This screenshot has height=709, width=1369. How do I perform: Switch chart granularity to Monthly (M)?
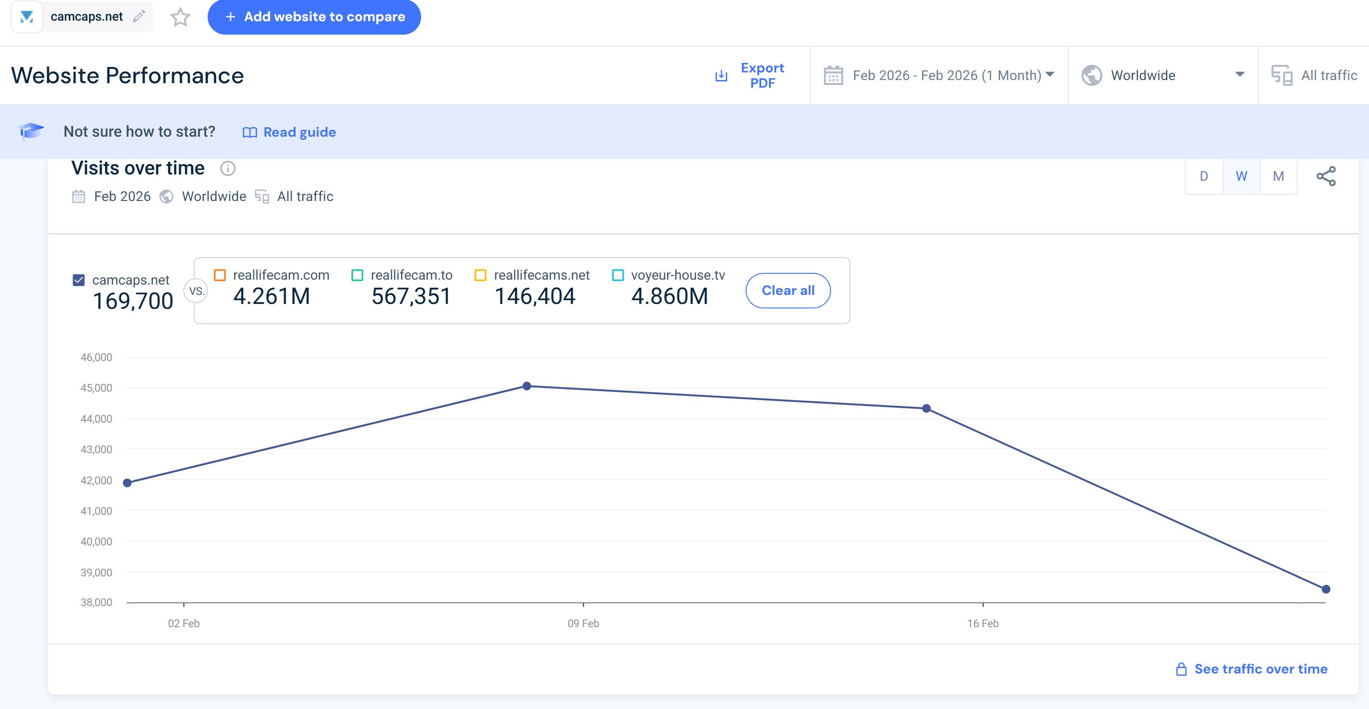[x=1278, y=176]
